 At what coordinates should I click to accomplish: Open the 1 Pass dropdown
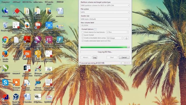point(117,32)
